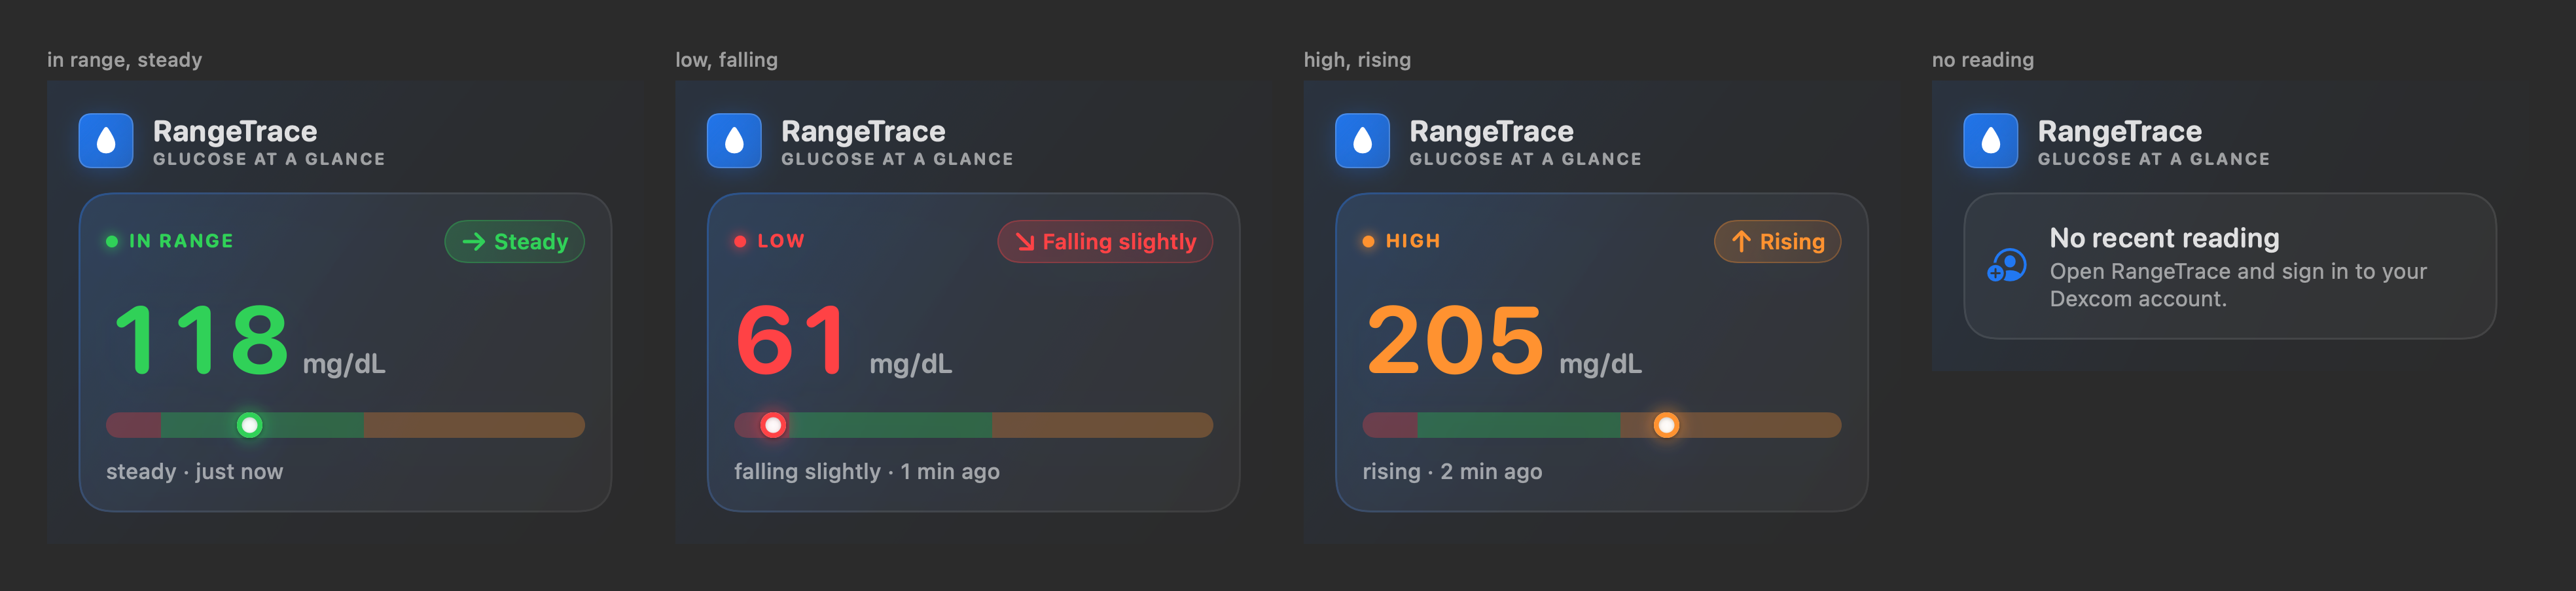Viewport: 2576px width, 591px height.
Task: Click GLUCOSE AT A GLANCE in the in-range card
Action: (269, 159)
